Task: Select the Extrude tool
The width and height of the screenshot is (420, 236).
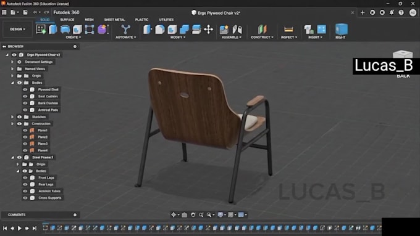Action: click(x=53, y=30)
